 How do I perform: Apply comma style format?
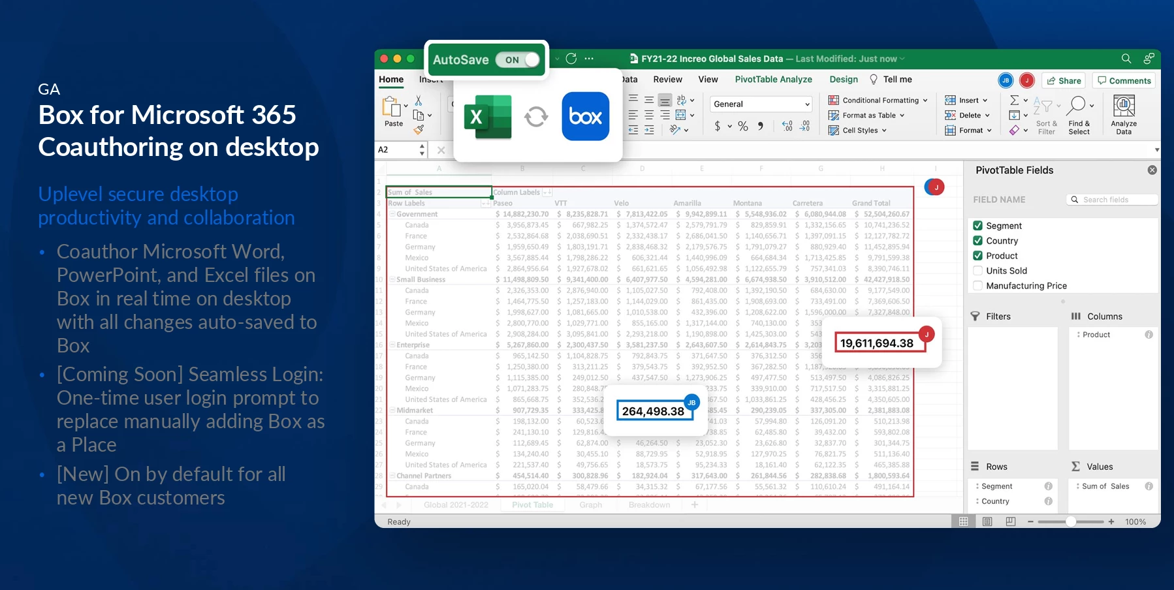(x=761, y=126)
